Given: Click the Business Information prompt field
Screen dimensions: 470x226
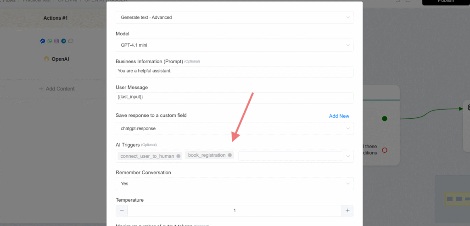Looking at the screenshot, I should click(235, 72).
